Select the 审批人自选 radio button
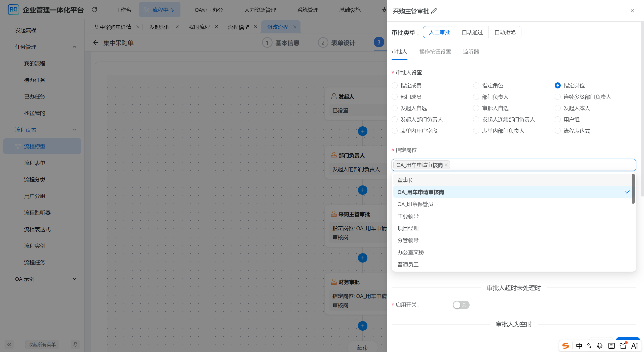The height and width of the screenshot is (352, 644). (476, 108)
